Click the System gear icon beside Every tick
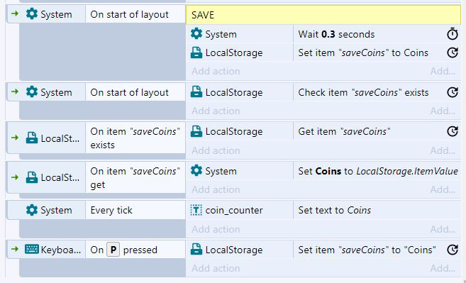This screenshot has height=283, width=466. [x=32, y=210]
